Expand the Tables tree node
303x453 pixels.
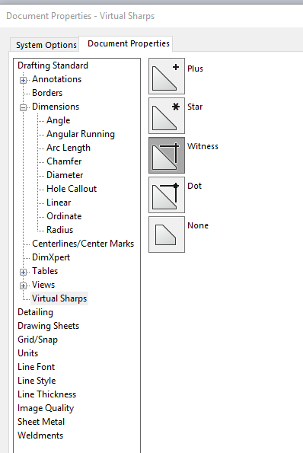click(x=23, y=272)
